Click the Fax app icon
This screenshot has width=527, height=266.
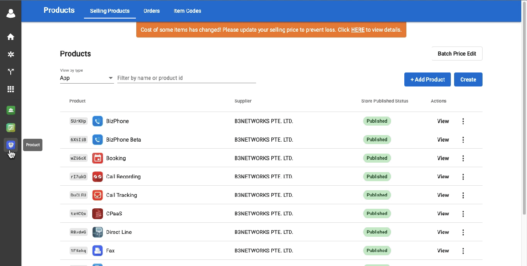point(97,250)
